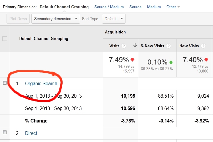Click the Acquisition group header
This screenshot has height=142, width=213.
[115, 32]
